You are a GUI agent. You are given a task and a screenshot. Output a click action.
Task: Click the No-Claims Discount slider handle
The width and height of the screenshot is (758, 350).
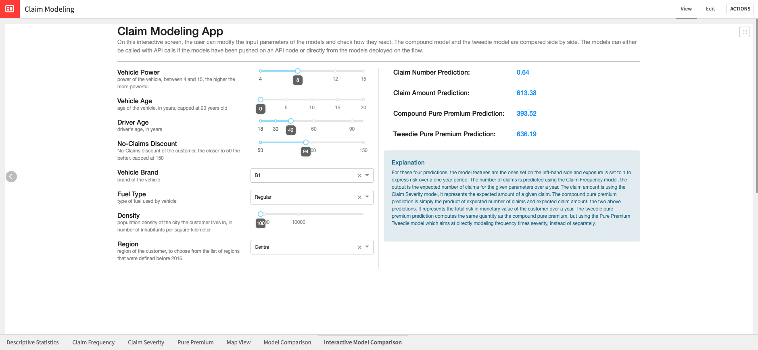[x=306, y=142]
